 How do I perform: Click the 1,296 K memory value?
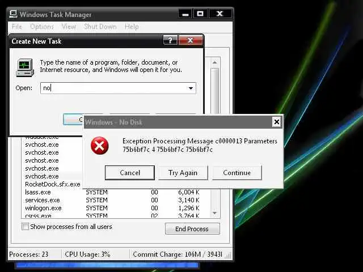(x=189, y=208)
